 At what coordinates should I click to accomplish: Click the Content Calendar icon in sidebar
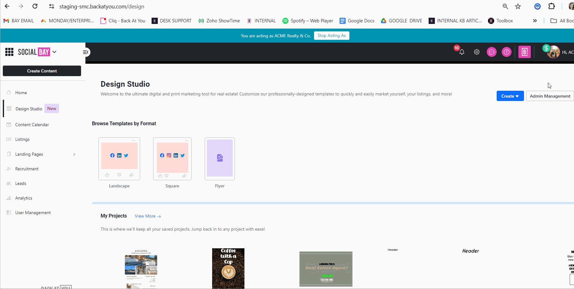pos(9,125)
